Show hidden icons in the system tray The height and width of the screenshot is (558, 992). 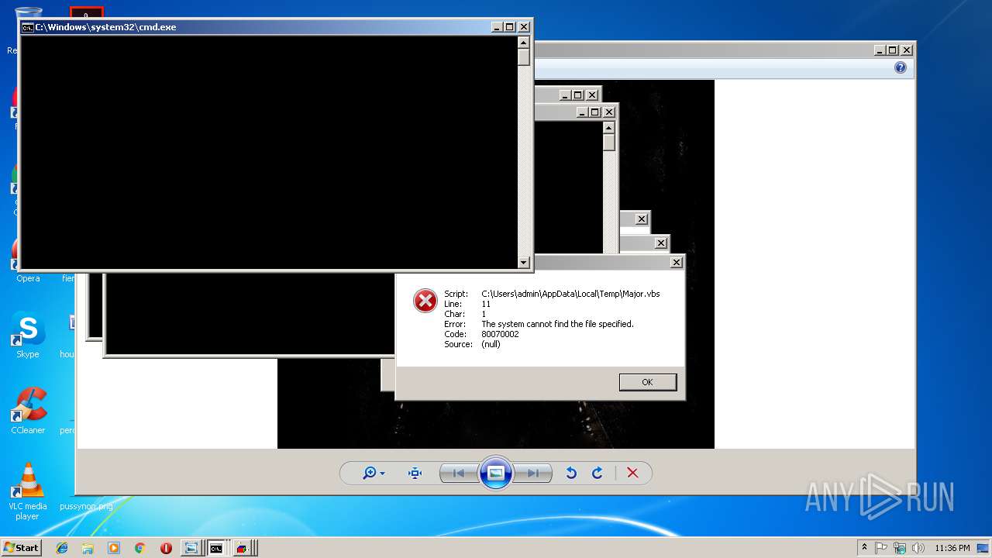tap(864, 548)
